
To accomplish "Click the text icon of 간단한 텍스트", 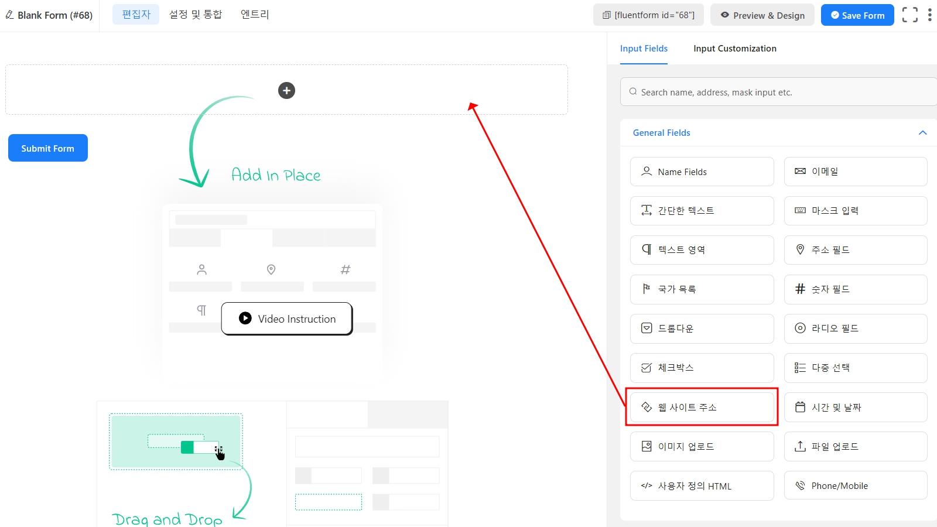I will (647, 210).
